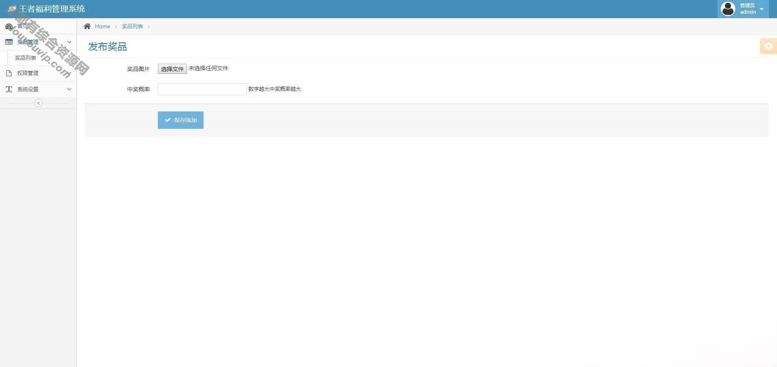Click the 保存添加 save button

(180, 120)
